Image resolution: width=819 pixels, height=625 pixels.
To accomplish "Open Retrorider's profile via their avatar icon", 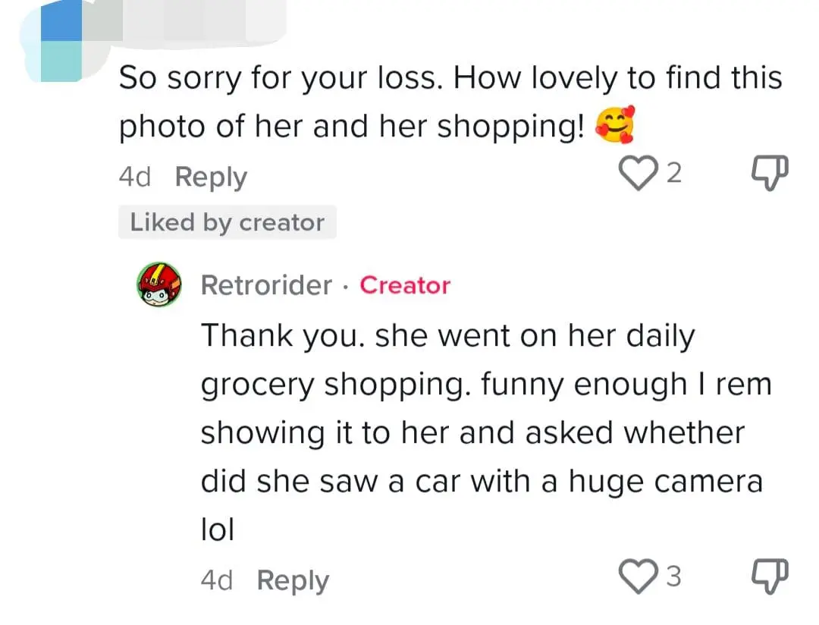I will click(157, 285).
